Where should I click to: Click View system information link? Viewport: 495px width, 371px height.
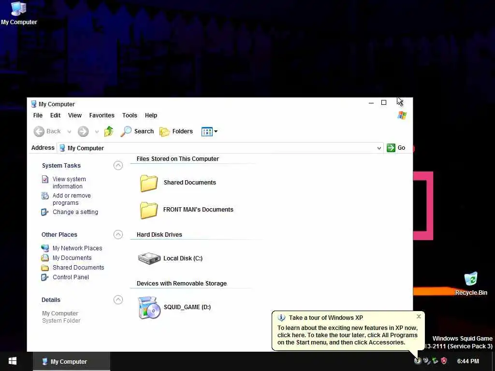(x=69, y=183)
